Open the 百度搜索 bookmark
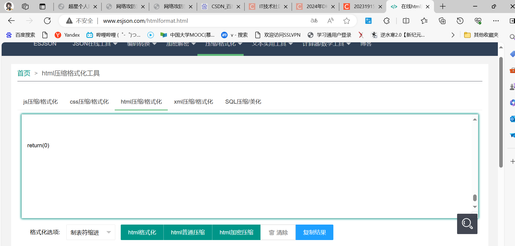The height and width of the screenshot is (246, 515). (21, 35)
